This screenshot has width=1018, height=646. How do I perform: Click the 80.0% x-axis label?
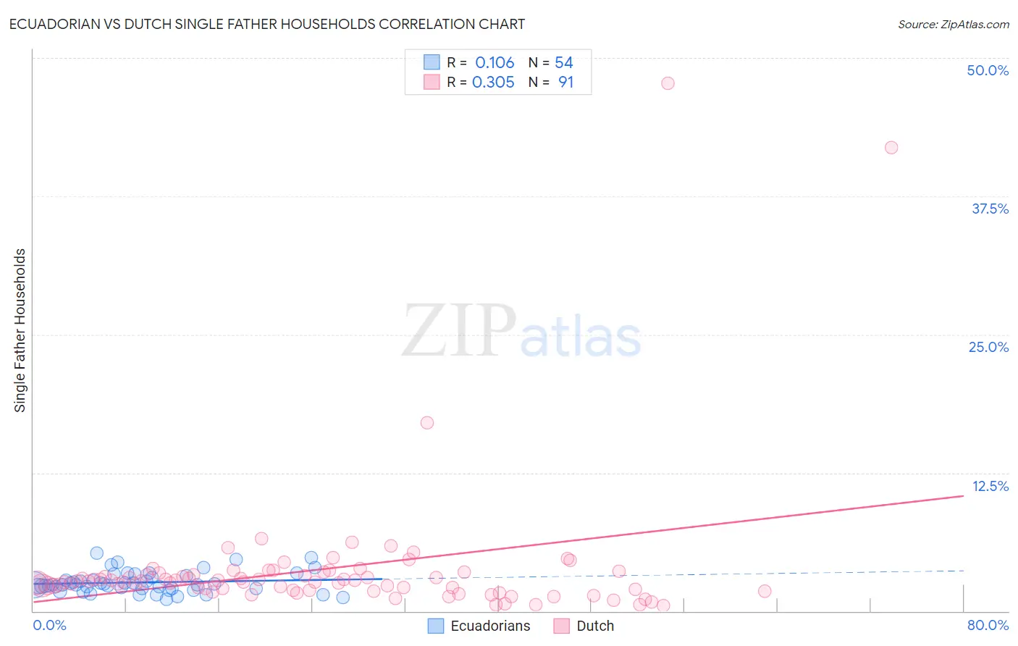[988, 625]
